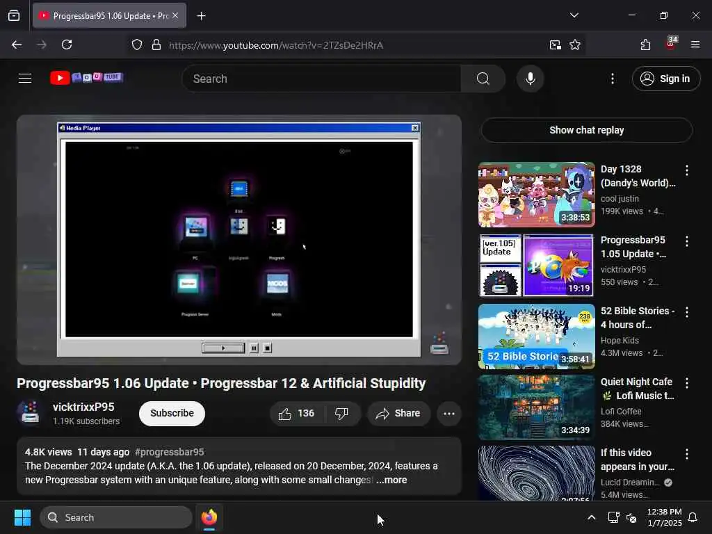Like the video with thumbs up
712x534 pixels.
(x=297, y=414)
